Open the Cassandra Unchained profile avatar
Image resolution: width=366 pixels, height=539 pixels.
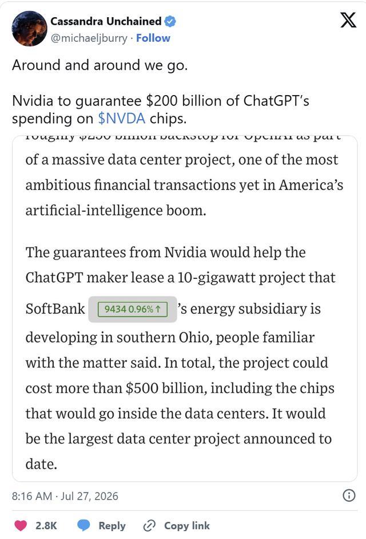point(29,28)
